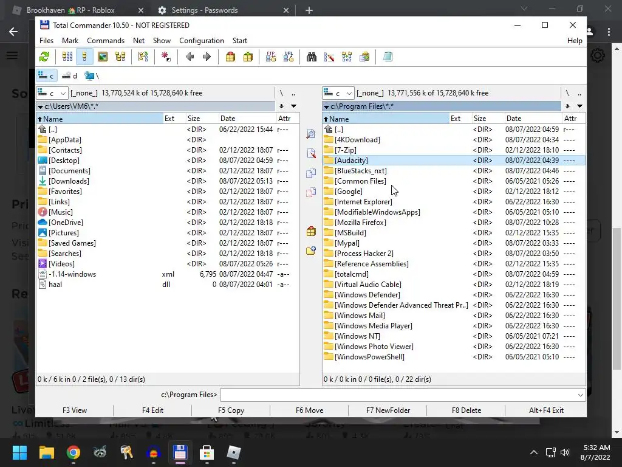Screen dimensions: 622x467
Task: Open the Mark menu
Action: (70, 41)
